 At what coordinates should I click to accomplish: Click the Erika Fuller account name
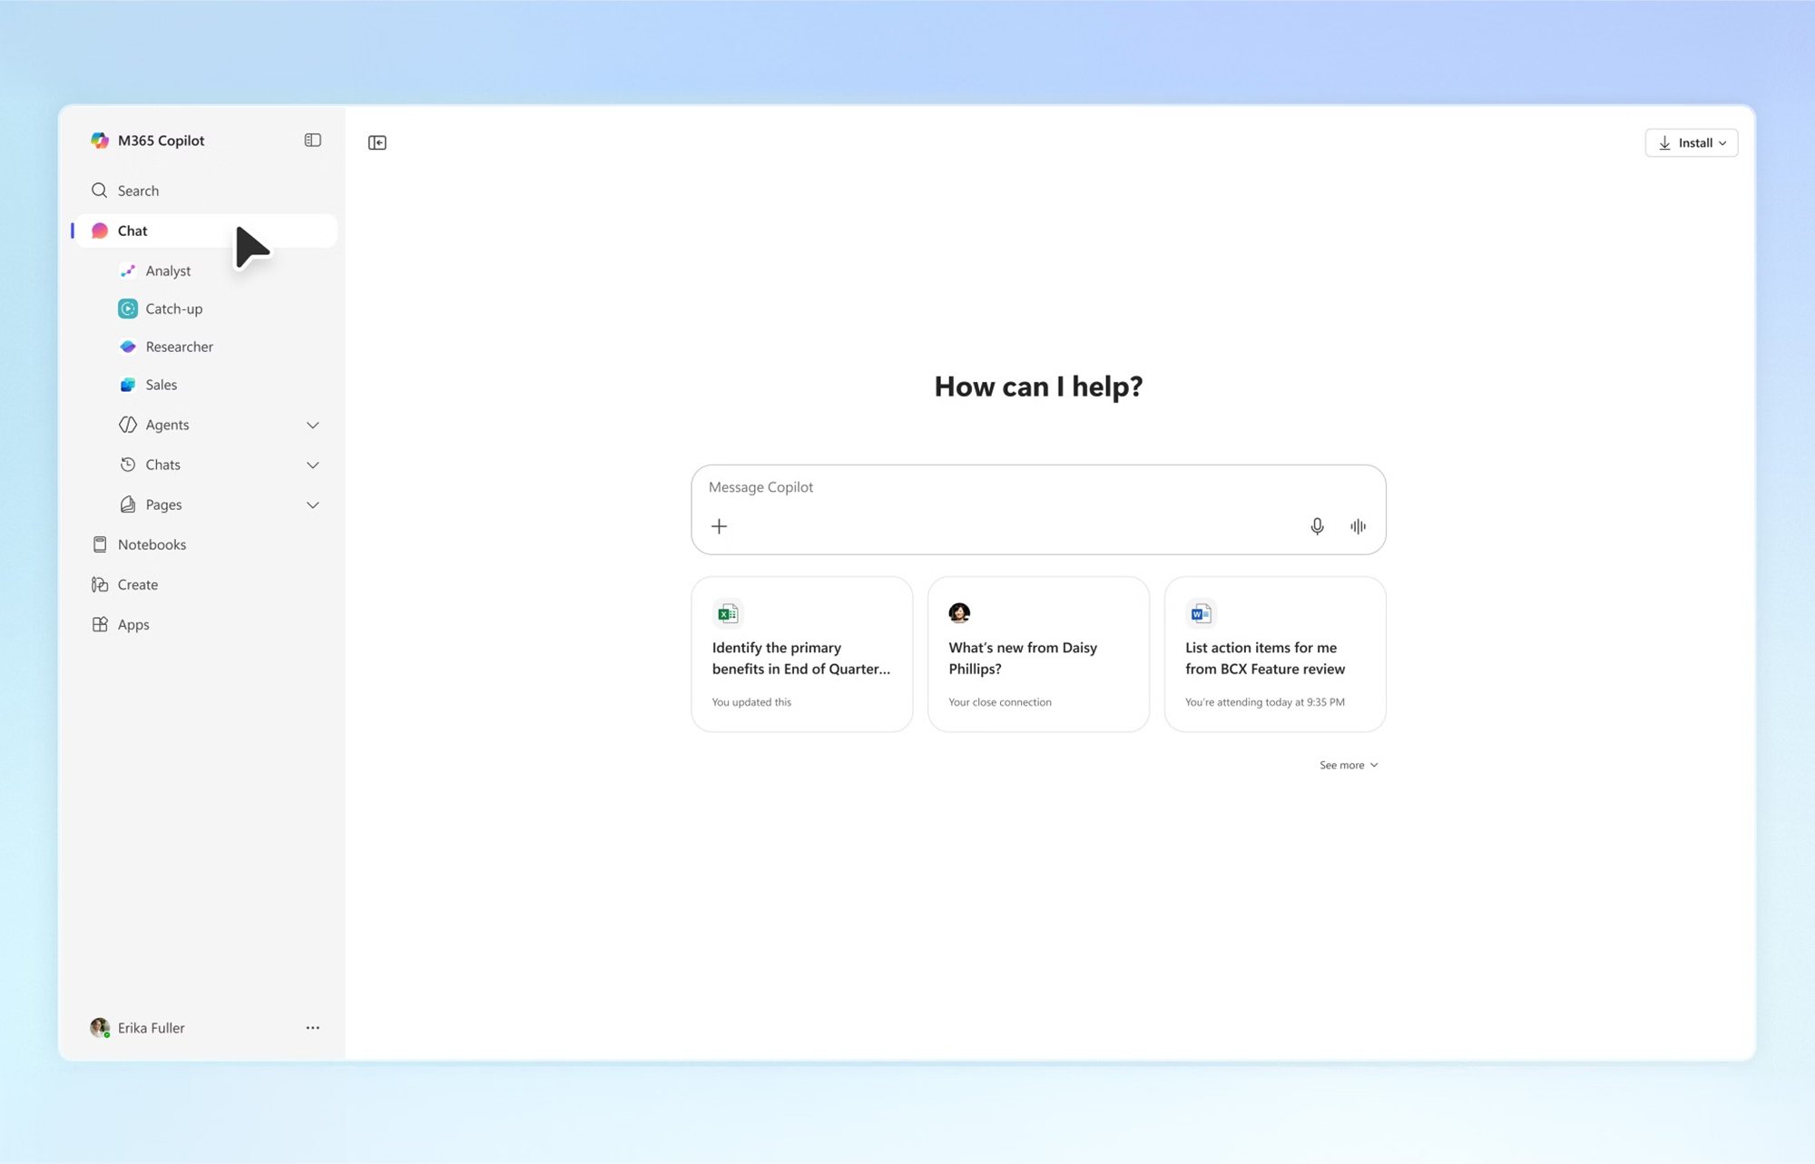click(x=152, y=1028)
